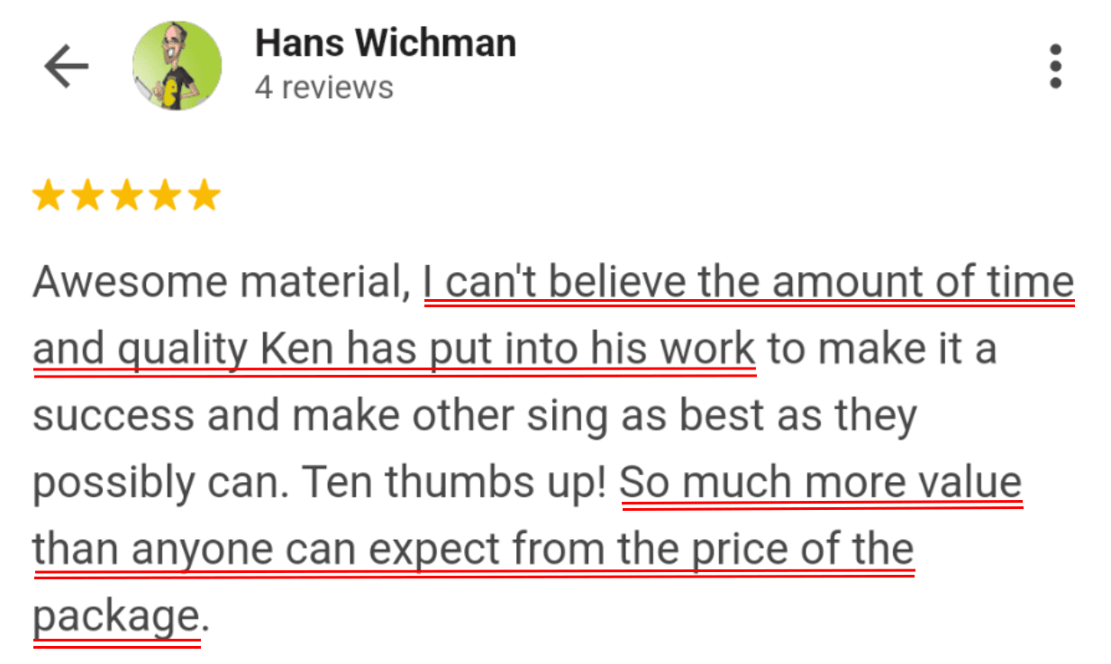This screenshot has height=664, width=1111.
Task: Click the line starting with "success and make"
Action: coord(474,416)
